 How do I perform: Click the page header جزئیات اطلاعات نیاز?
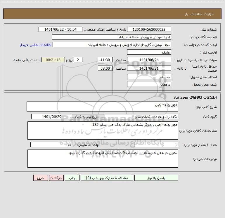click(x=199, y=14)
